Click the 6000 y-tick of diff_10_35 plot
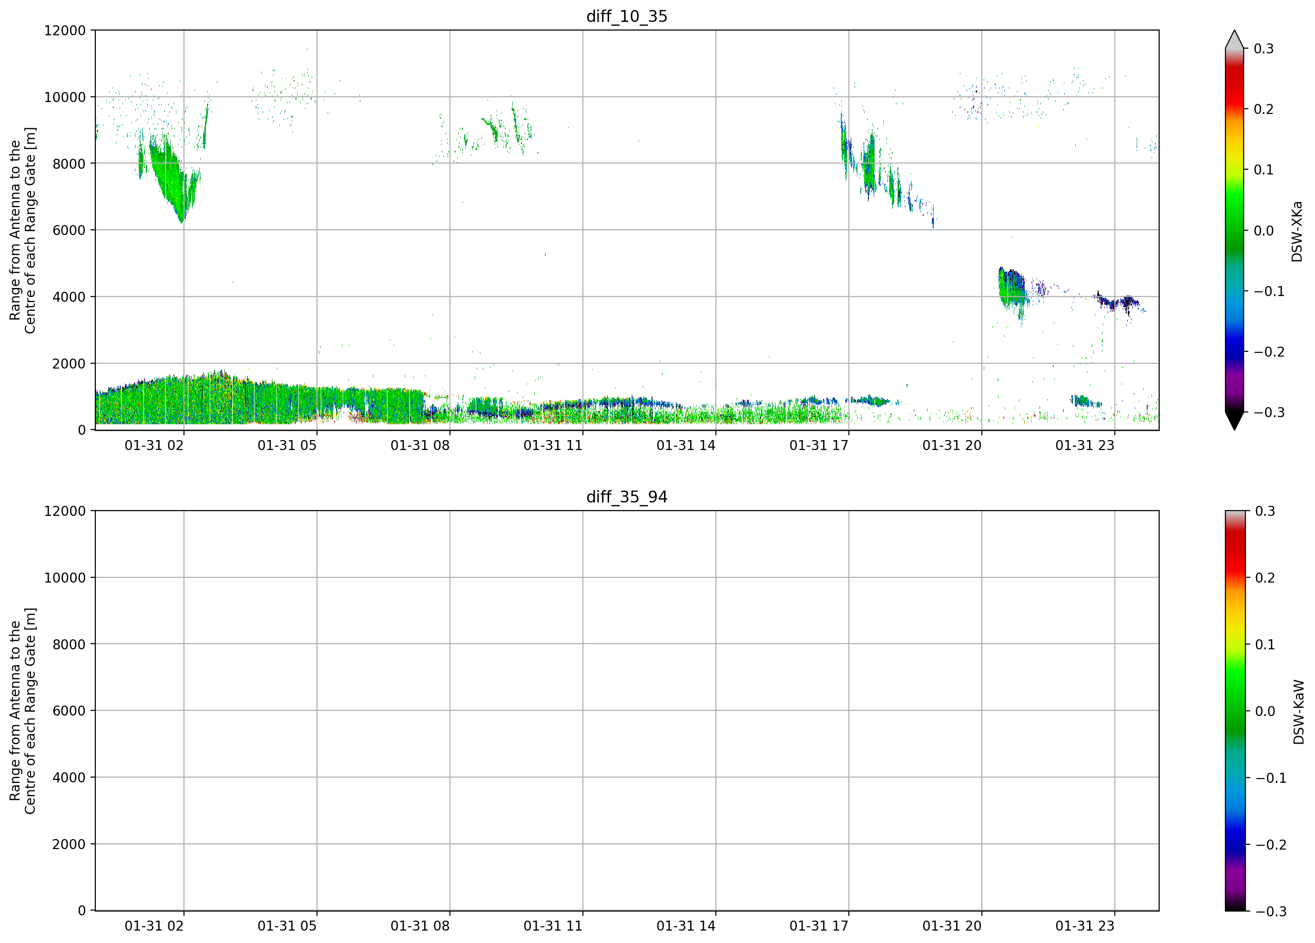This screenshot has width=1315, height=943. [x=69, y=230]
